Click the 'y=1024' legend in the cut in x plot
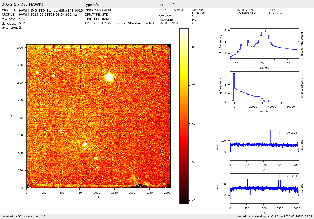This screenshot has width=314, height=219. click(289, 133)
